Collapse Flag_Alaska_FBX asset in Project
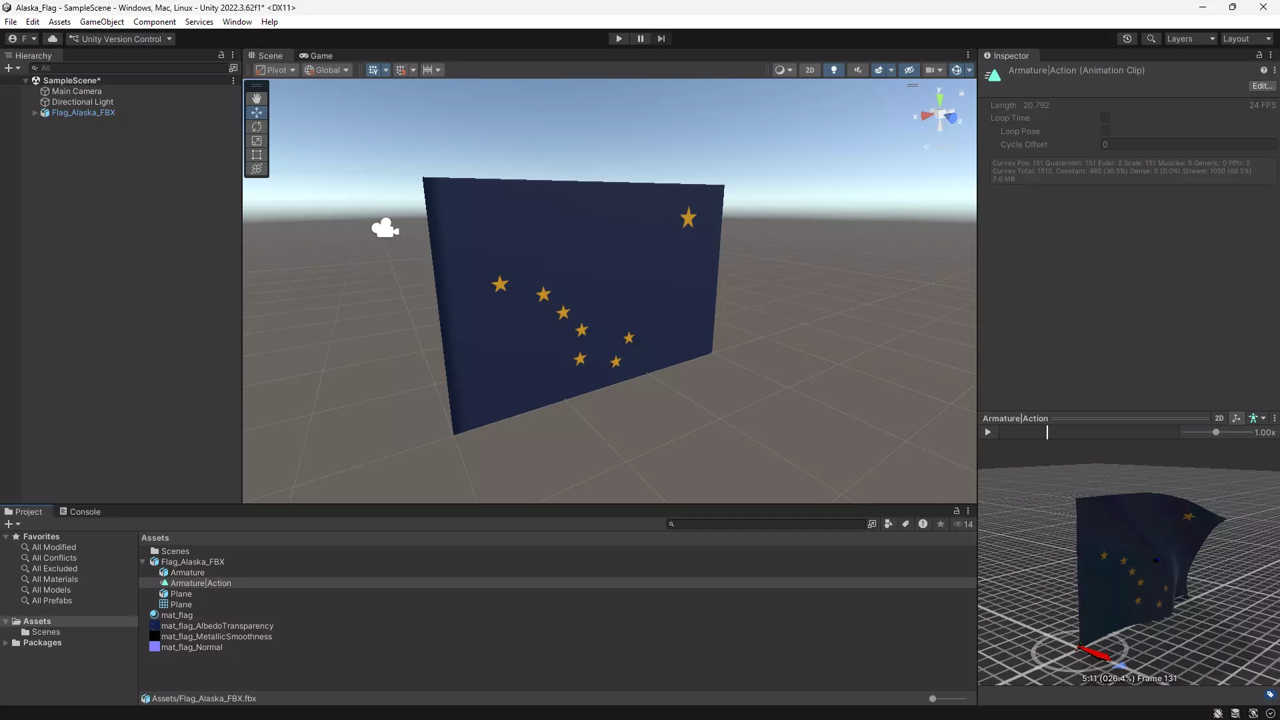This screenshot has width=1280, height=720. coord(143,562)
